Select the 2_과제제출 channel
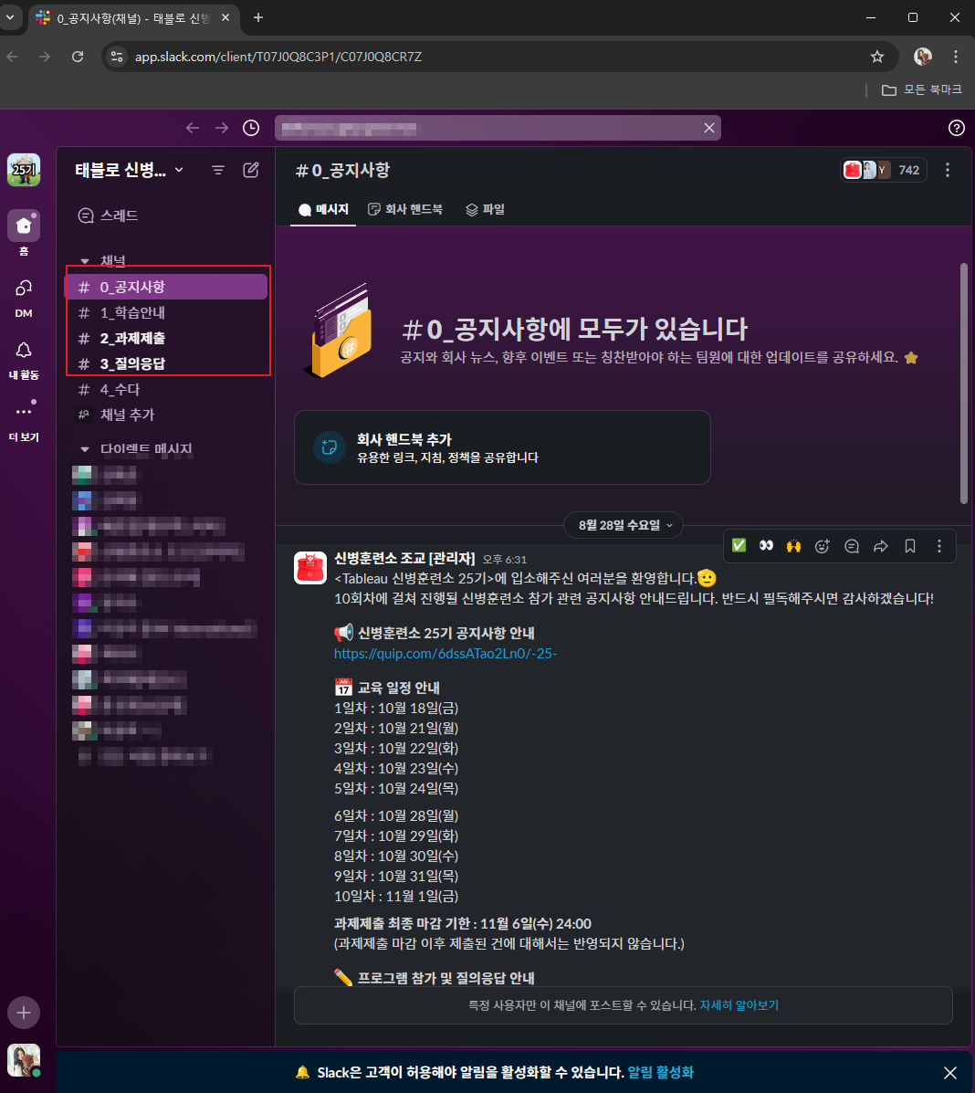The height and width of the screenshot is (1093, 975). tap(167, 338)
